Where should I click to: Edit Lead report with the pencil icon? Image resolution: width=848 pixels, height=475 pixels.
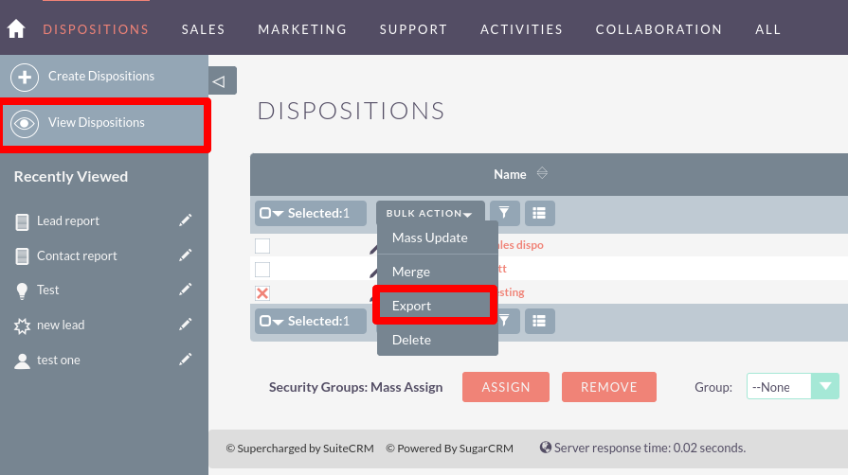pos(186,220)
